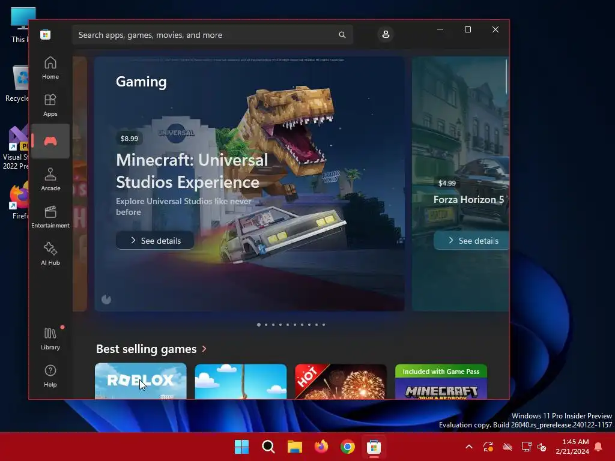Viewport: 615px width, 461px height.
Task: Open Help in the sidebar
Action: click(50, 376)
